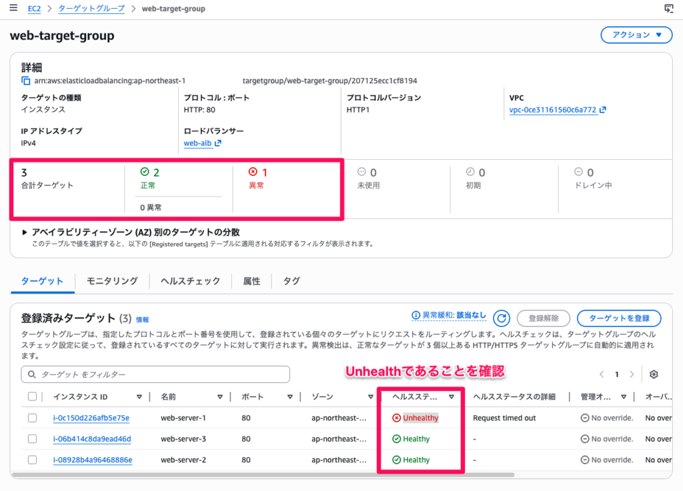Click the refresh targets icon button
Screen dimensions: 683x491
point(503,318)
